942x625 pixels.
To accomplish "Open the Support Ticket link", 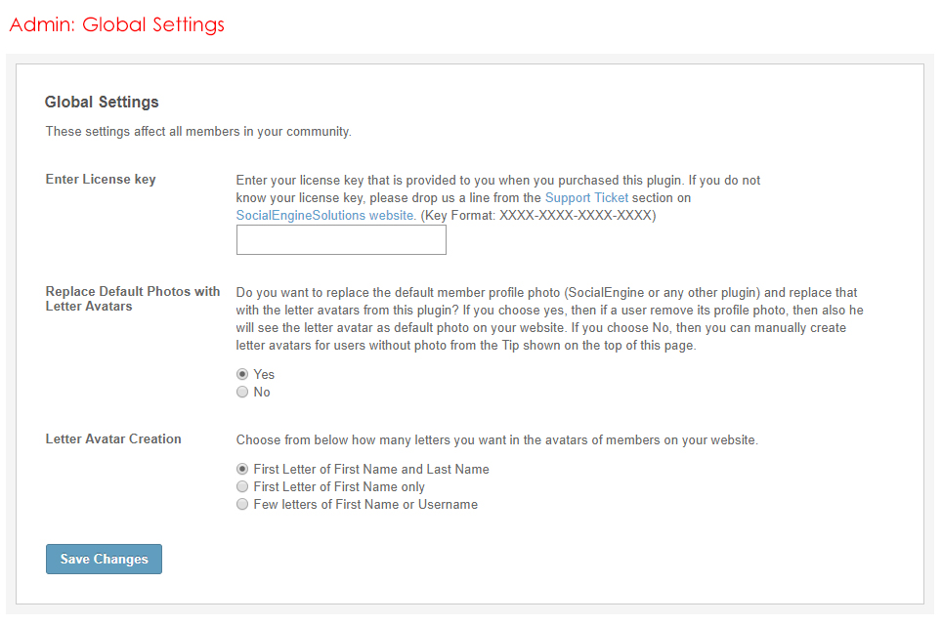I will point(586,198).
